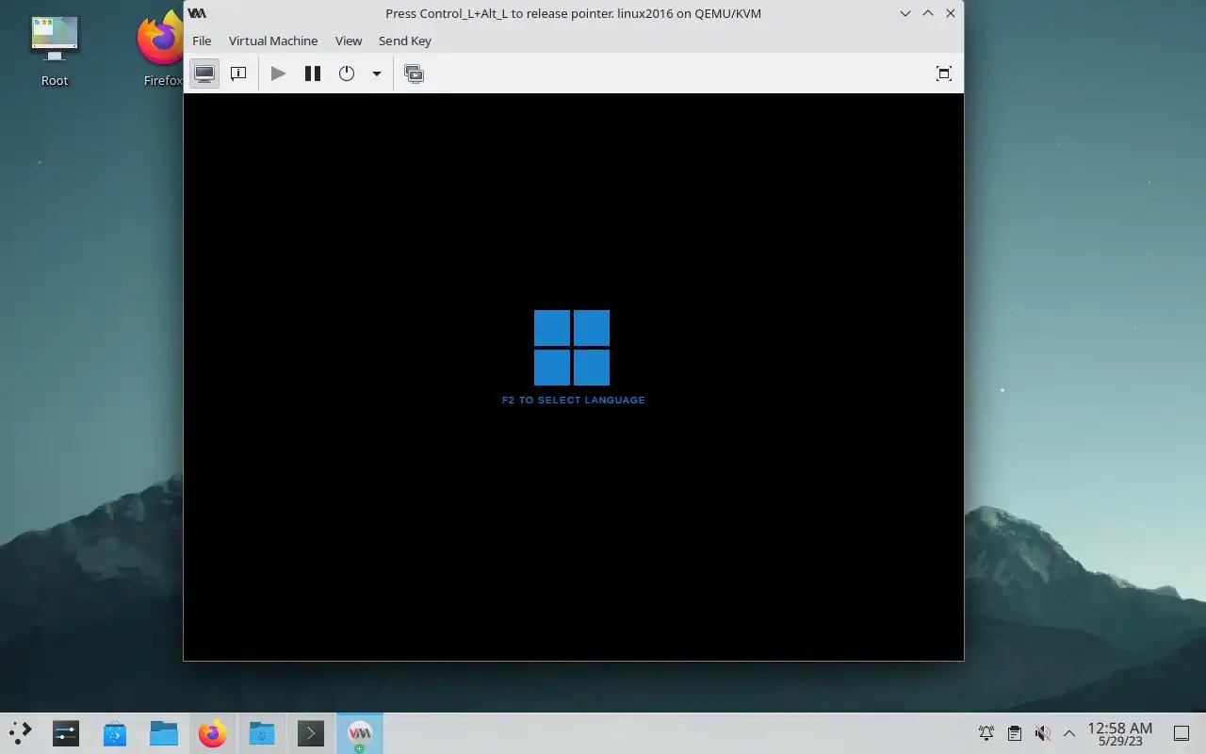Select the Virtual Machine Manager taskbar entry

pos(360,733)
